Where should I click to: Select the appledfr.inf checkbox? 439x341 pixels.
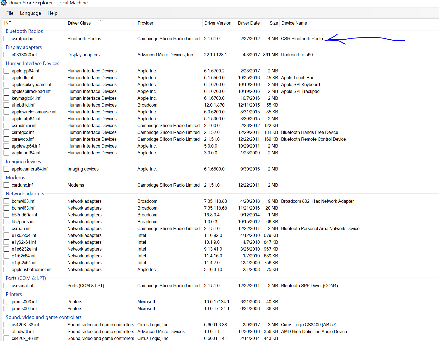tap(6, 78)
